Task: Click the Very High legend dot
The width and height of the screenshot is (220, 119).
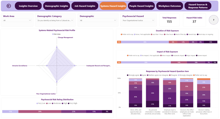Action: pos(69,103)
